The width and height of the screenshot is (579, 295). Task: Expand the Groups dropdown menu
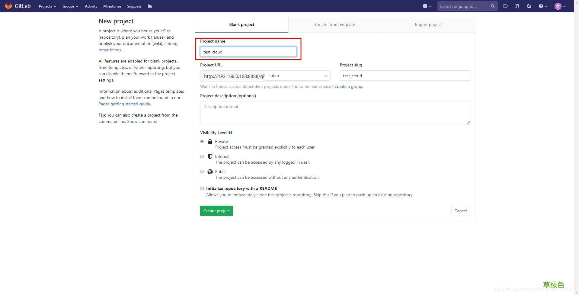coord(70,6)
